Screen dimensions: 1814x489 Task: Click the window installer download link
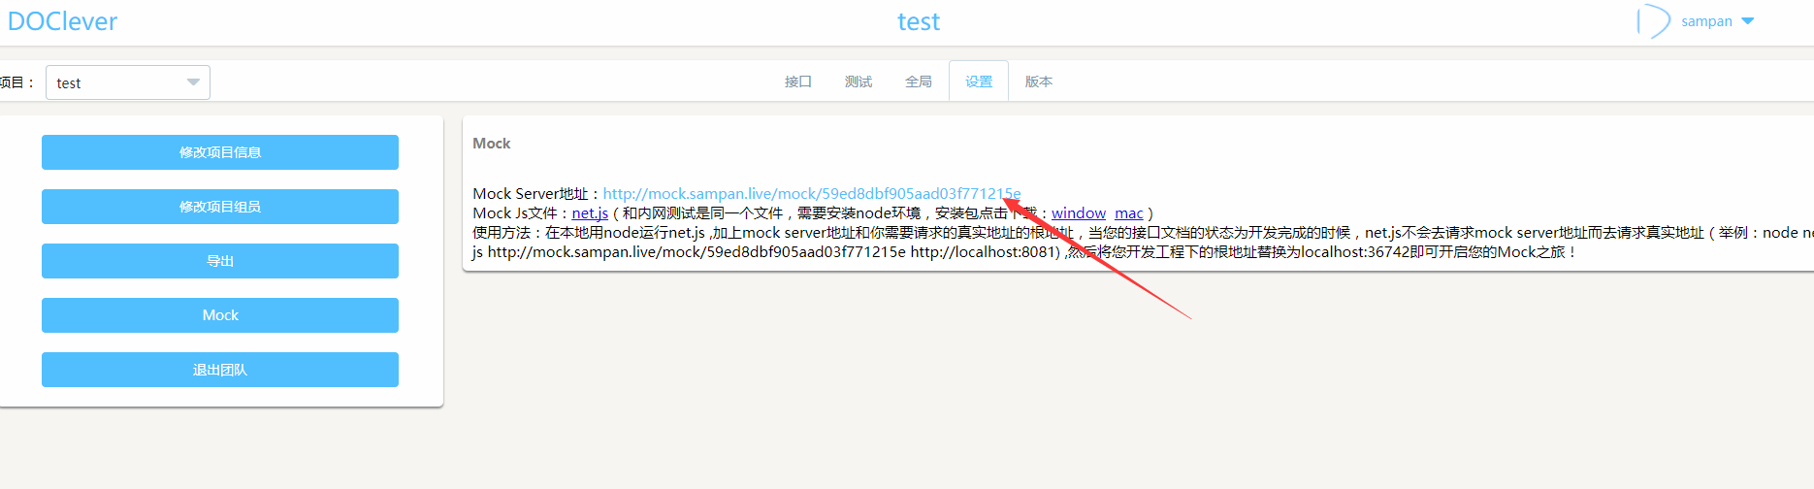[x=1078, y=212]
